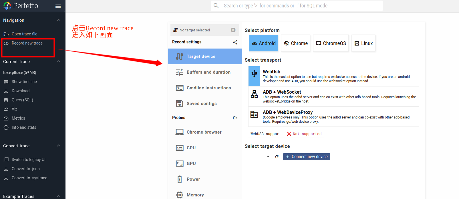This screenshot has width=459, height=199.
Task: Click the WebUsb USB icon
Action: tap(254, 74)
